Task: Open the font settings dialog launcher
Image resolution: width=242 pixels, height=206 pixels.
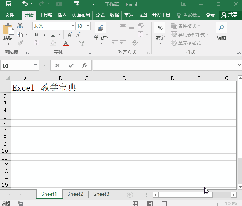Action: coord(89,53)
